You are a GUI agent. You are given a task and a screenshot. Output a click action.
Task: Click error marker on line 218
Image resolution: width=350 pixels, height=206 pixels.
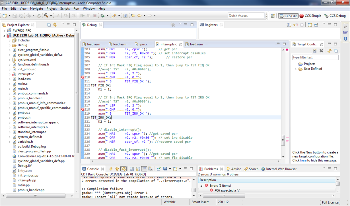(x=83, y=110)
